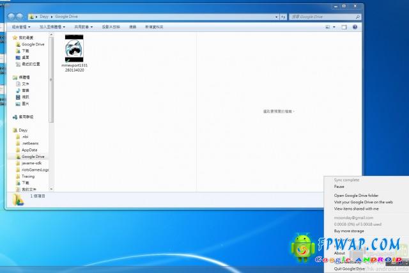
Task: Select the mmexport1331280134020 image thumbnail
Action: point(74,49)
